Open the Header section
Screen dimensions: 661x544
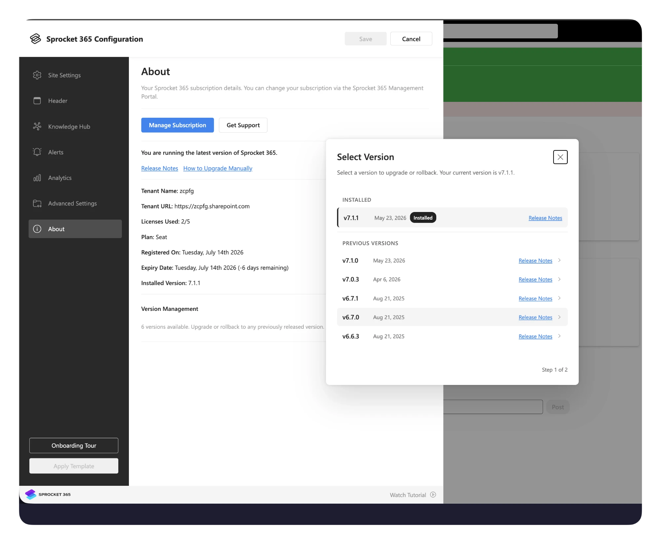[x=75, y=101]
